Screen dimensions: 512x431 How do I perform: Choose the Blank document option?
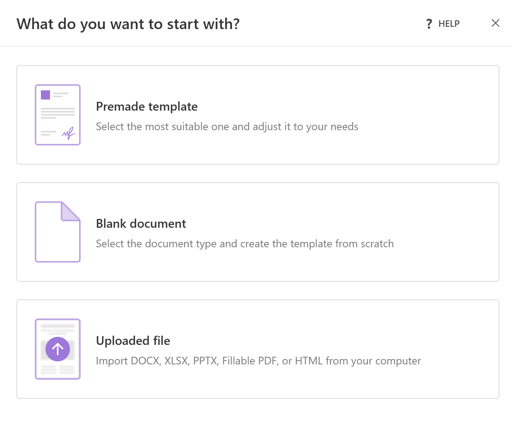pyautogui.click(x=256, y=232)
